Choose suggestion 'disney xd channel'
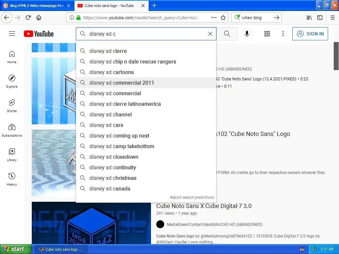 146,114
